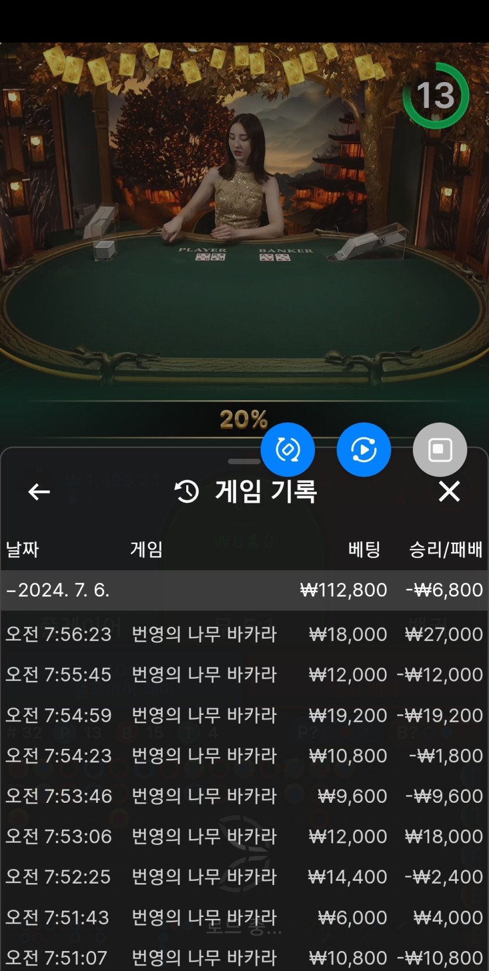Open the 오전 7:52:25 round row
Image resolution: width=489 pixels, height=971 pixels.
(244, 877)
